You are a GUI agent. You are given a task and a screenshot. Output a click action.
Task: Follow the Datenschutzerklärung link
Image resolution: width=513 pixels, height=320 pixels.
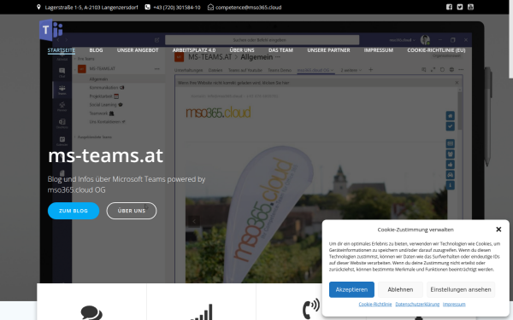pos(417,304)
